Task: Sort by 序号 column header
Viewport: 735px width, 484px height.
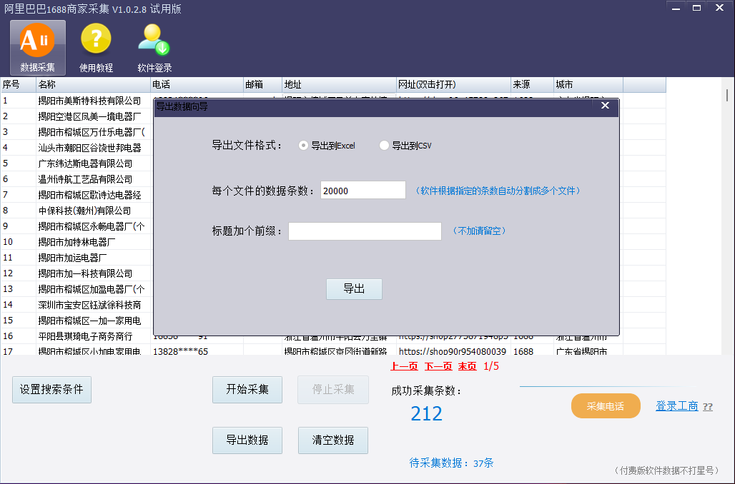Action: click(19, 84)
